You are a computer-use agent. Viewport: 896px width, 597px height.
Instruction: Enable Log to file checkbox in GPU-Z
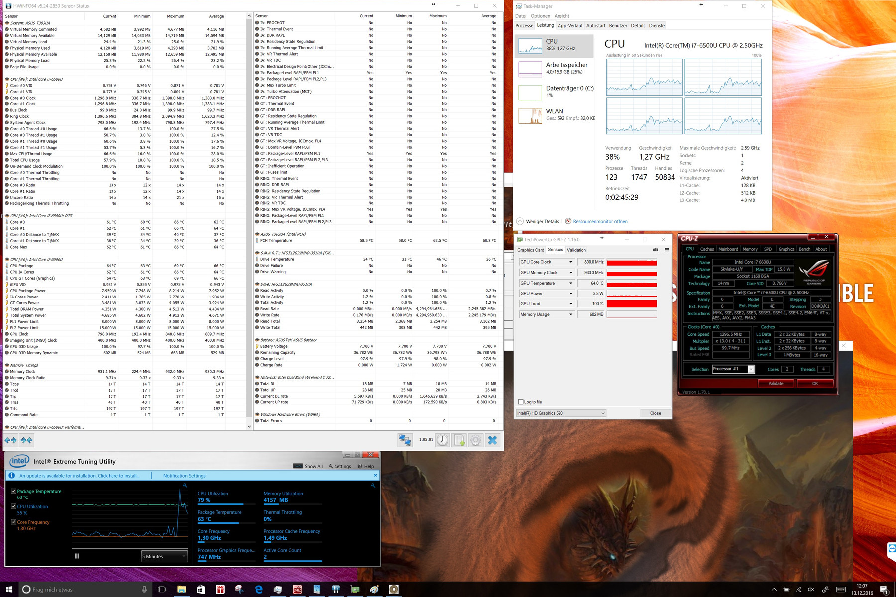coord(521,402)
